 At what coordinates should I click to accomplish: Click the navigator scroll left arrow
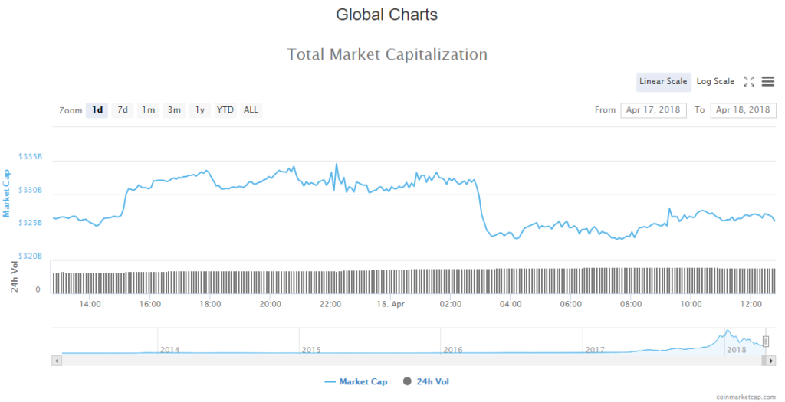(56, 359)
